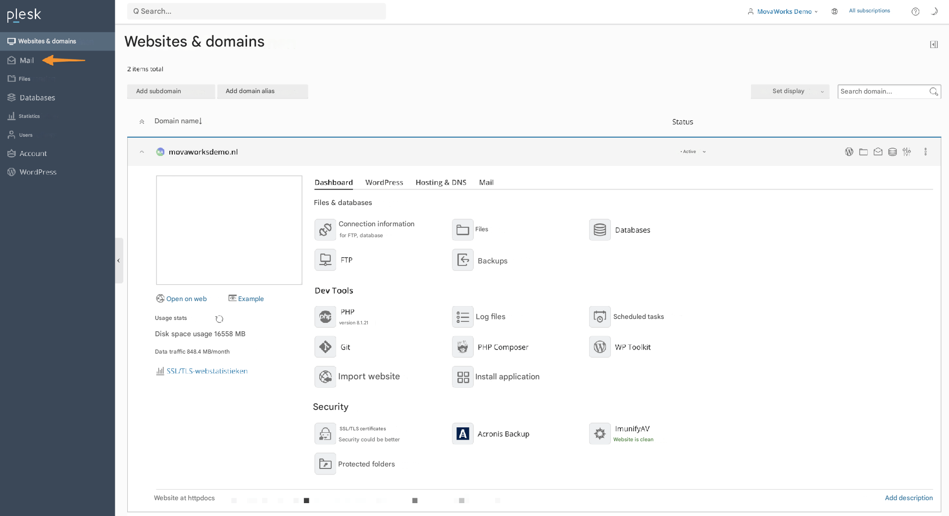The height and width of the screenshot is (516, 949).
Task: Click the Import website icon
Action: point(325,377)
